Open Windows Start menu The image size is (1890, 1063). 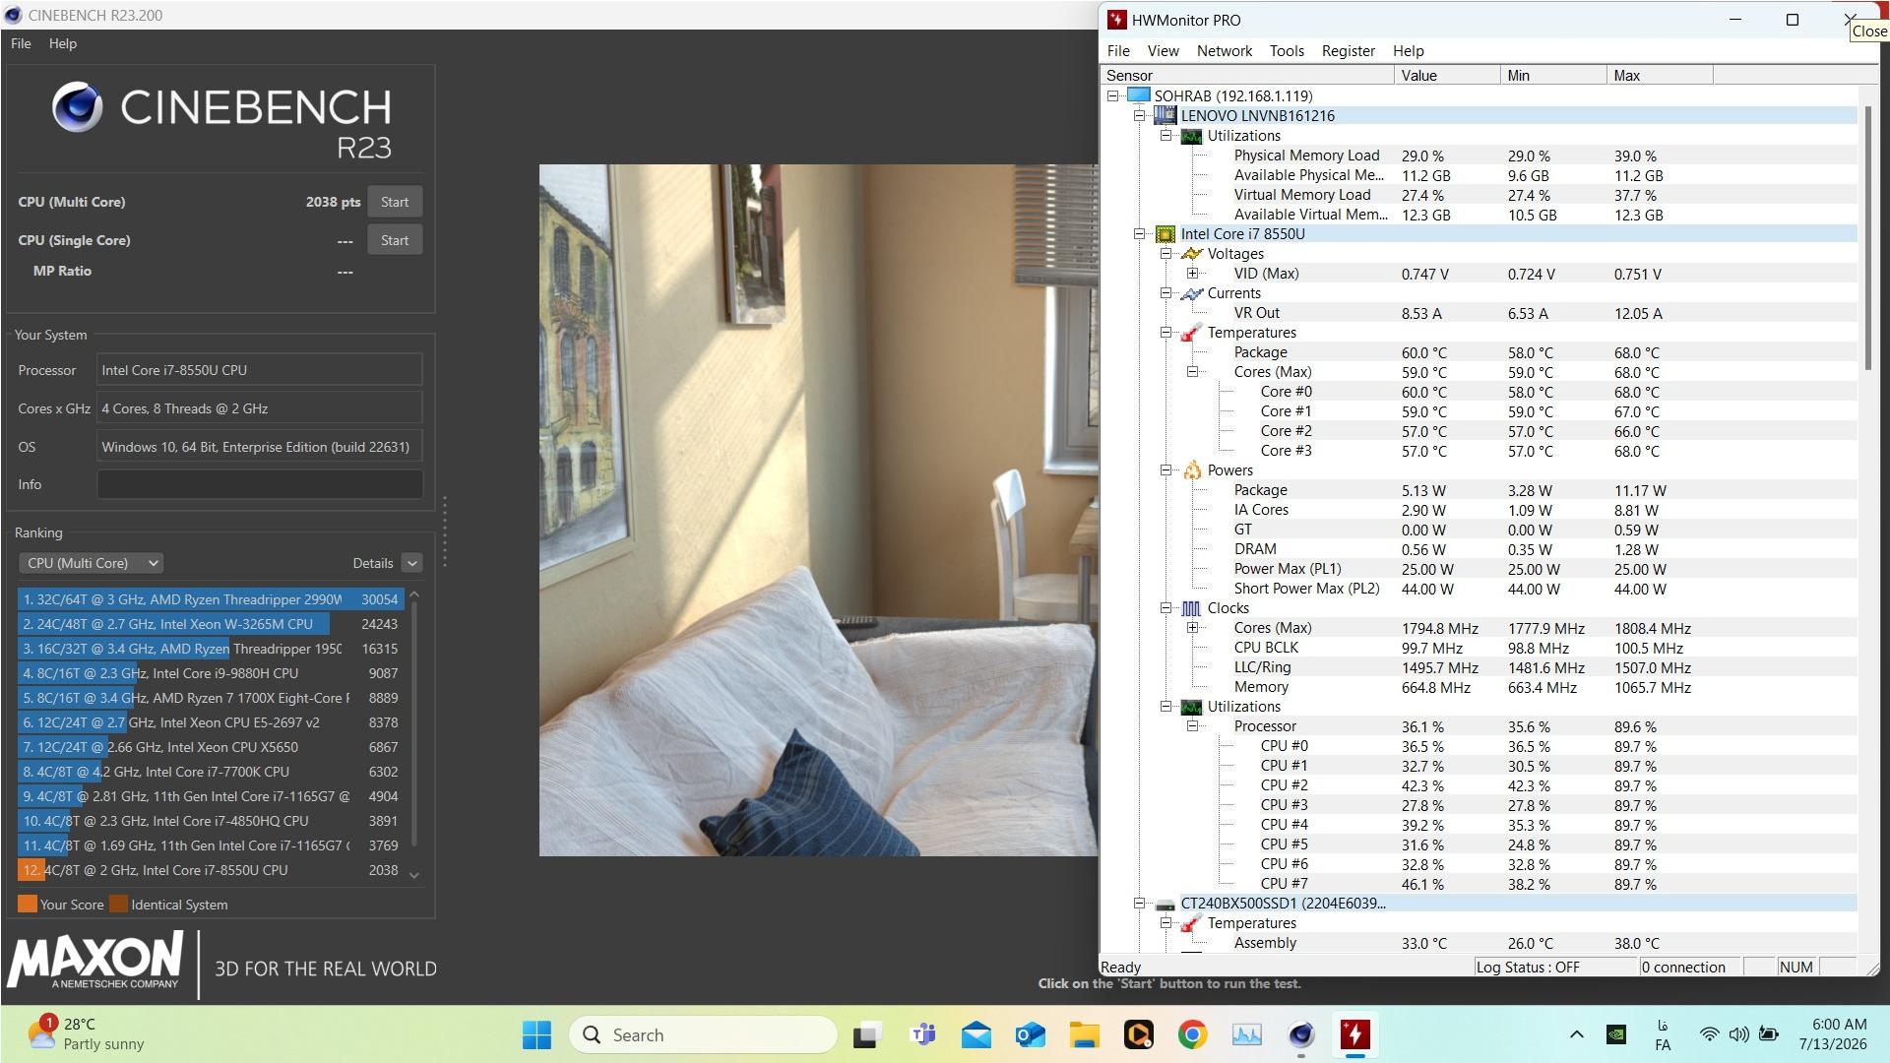point(536,1034)
